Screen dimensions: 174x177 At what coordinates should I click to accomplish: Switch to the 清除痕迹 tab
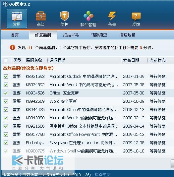[99, 35]
